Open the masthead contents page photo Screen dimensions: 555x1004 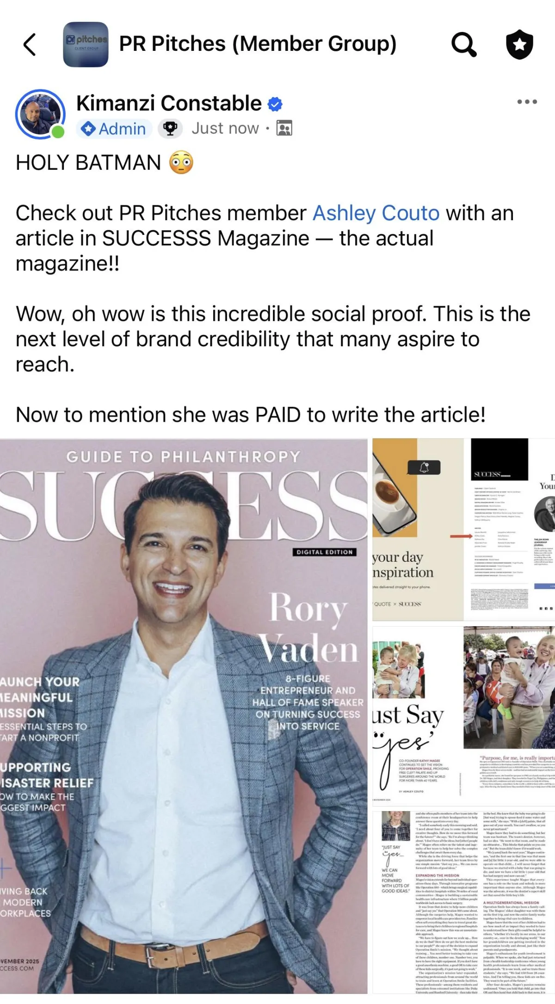[464, 530]
